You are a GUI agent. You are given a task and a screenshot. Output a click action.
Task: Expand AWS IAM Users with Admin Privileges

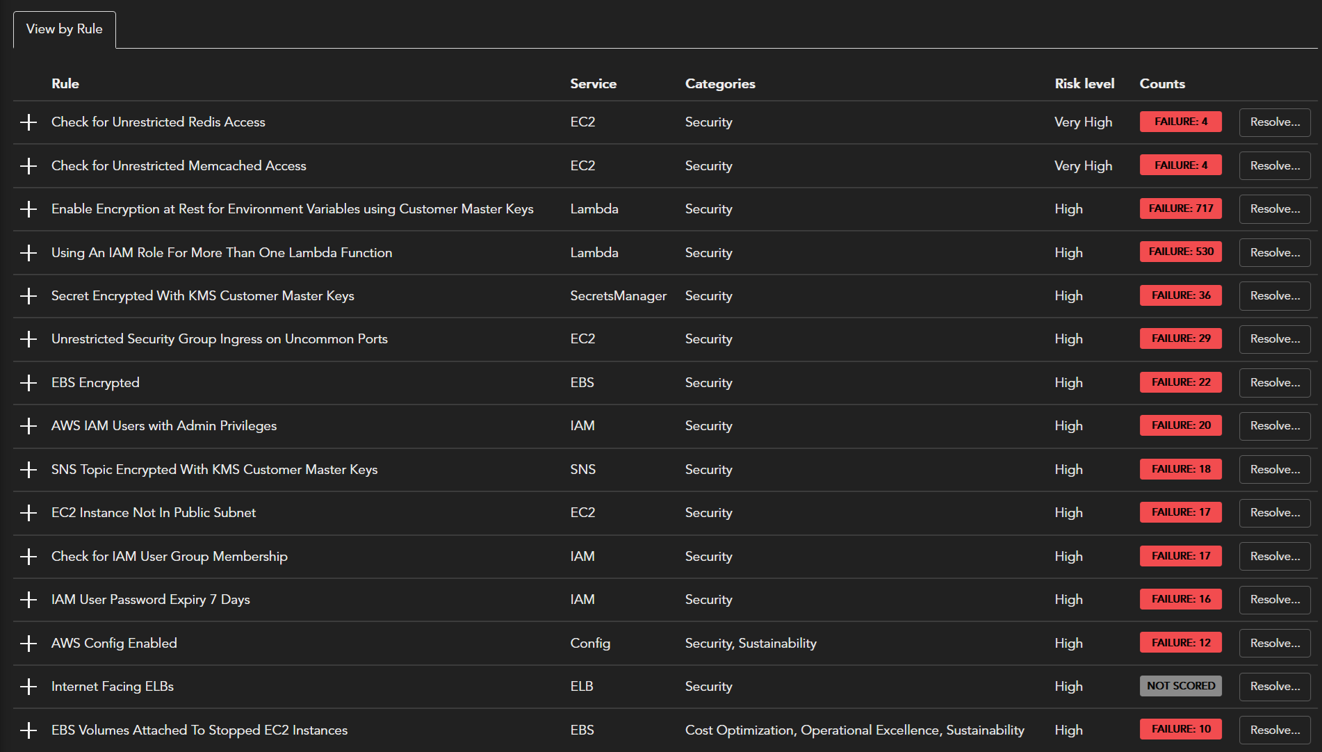tap(28, 426)
